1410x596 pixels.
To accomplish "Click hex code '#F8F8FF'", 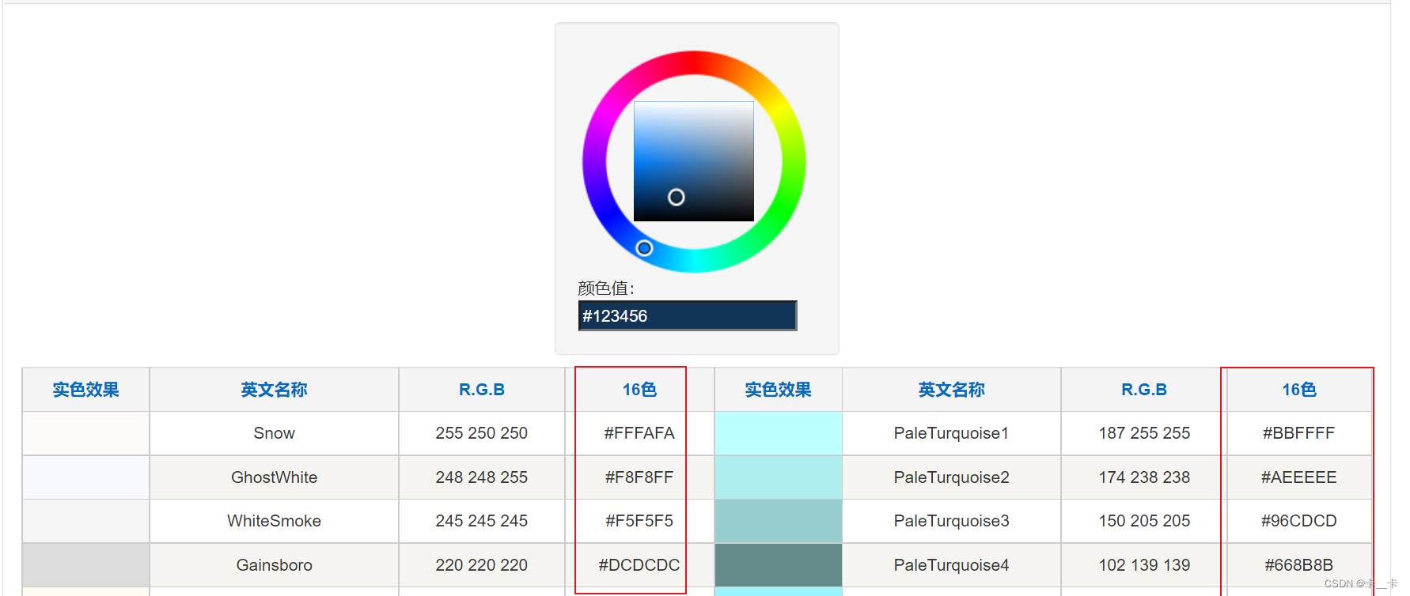I will point(639,477).
